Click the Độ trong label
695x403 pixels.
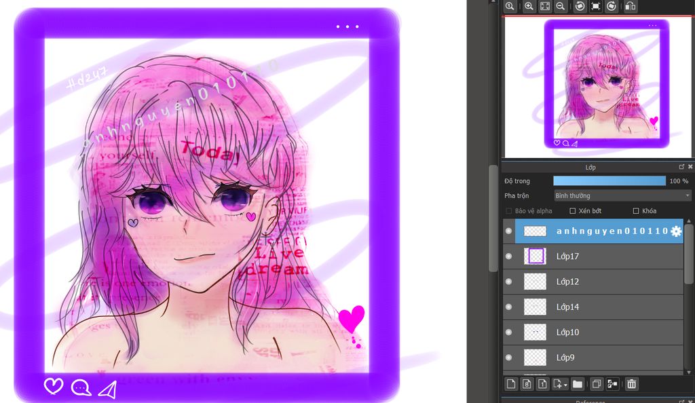click(516, 180)
